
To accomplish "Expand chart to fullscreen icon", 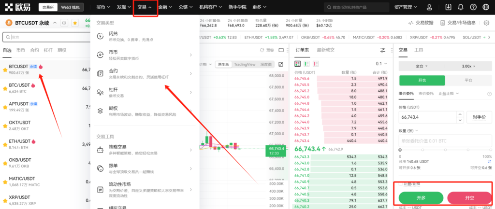I will (x=281, y=64).
